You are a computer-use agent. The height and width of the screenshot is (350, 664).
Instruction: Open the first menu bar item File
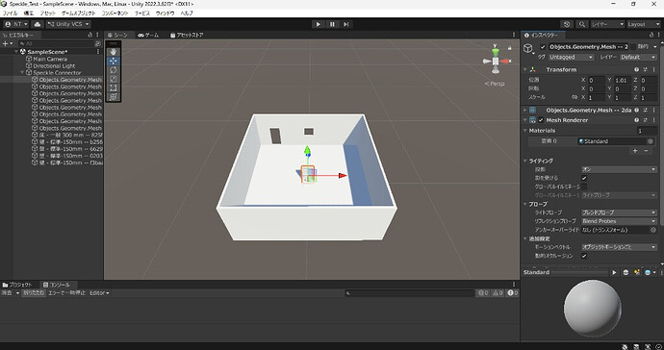(11, 13)
